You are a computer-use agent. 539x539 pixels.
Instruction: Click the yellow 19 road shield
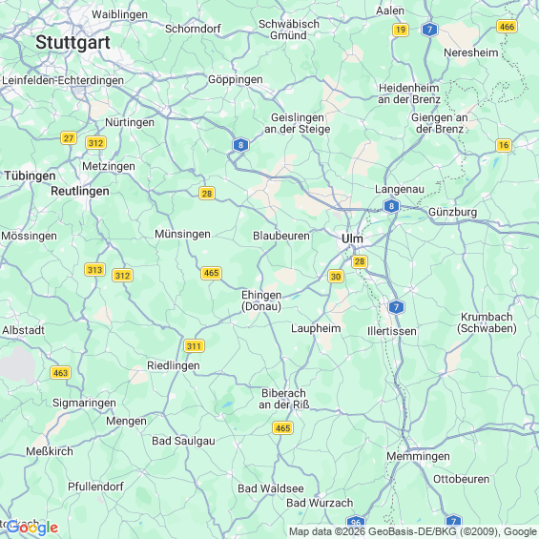pos(401,30)
